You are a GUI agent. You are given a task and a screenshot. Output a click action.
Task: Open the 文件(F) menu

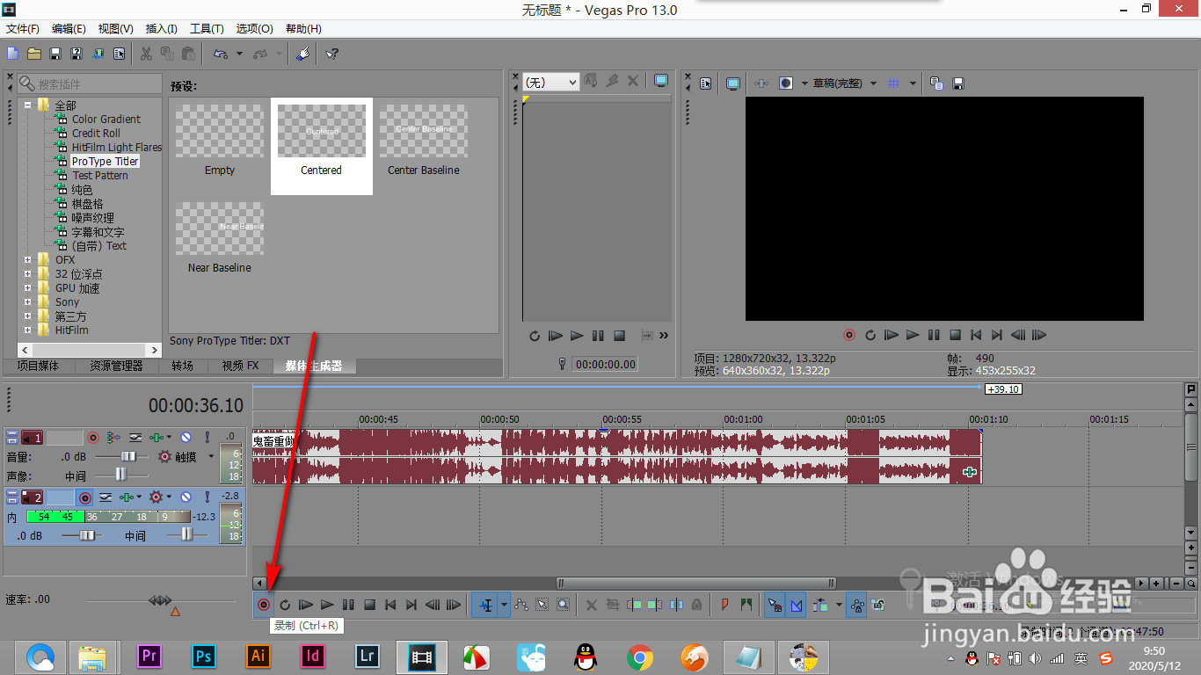tap(23, 29)
